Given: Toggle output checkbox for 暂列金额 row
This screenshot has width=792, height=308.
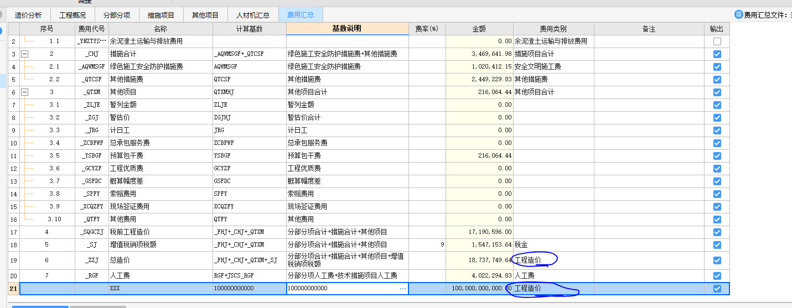Looking at the screenshot, I should [717, 105].
